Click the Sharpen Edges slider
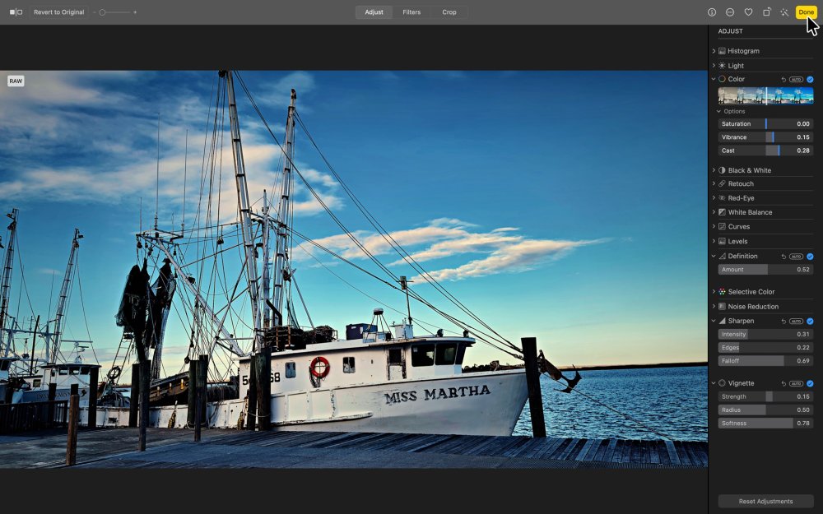823x514 pixels. pyautogui.click(x=765, y=348)
